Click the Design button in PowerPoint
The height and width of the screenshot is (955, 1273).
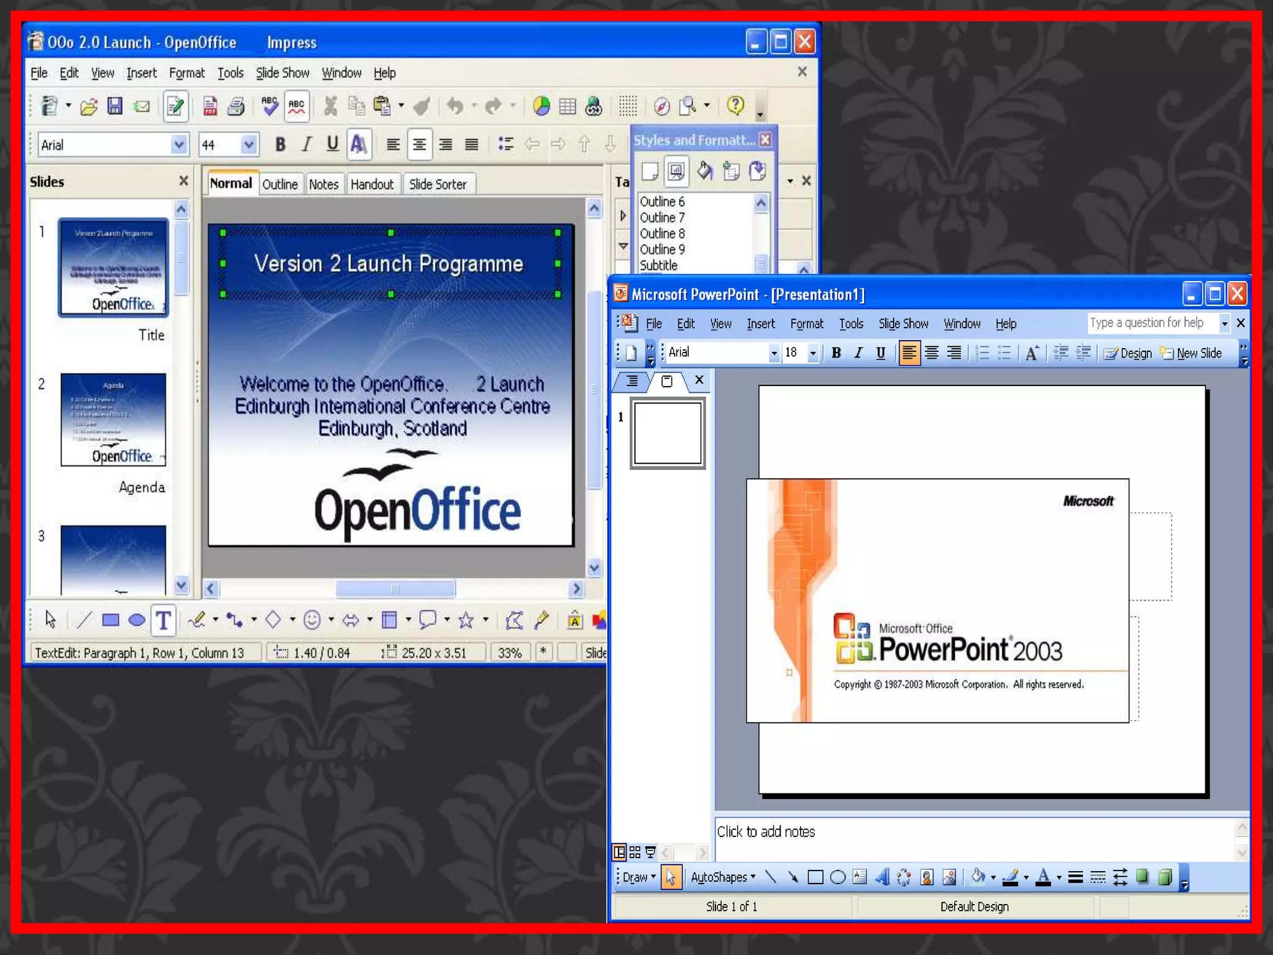pyautogui.click(x=1129, y=353)
